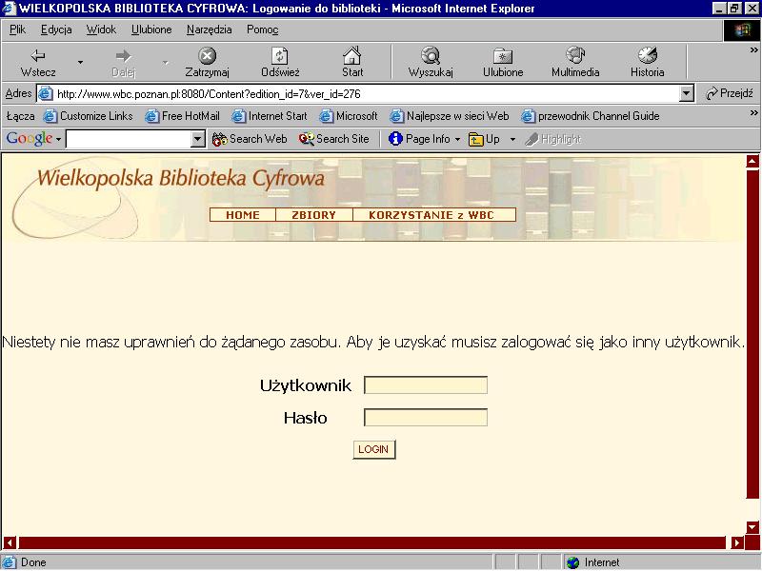Viewport: 762px width, 571px height.
Task: Open the Plik menu
Action: pos(17,30)
